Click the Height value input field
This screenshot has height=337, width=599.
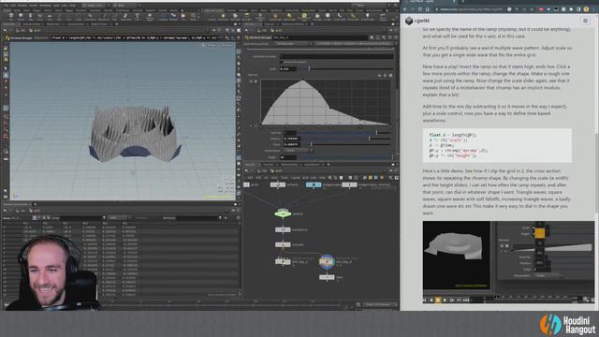click(x=288, y=157)
